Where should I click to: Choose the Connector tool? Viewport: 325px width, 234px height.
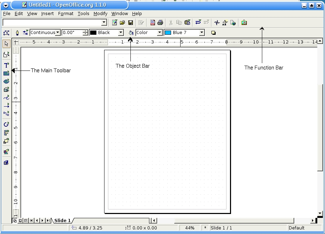click(6, 113)
